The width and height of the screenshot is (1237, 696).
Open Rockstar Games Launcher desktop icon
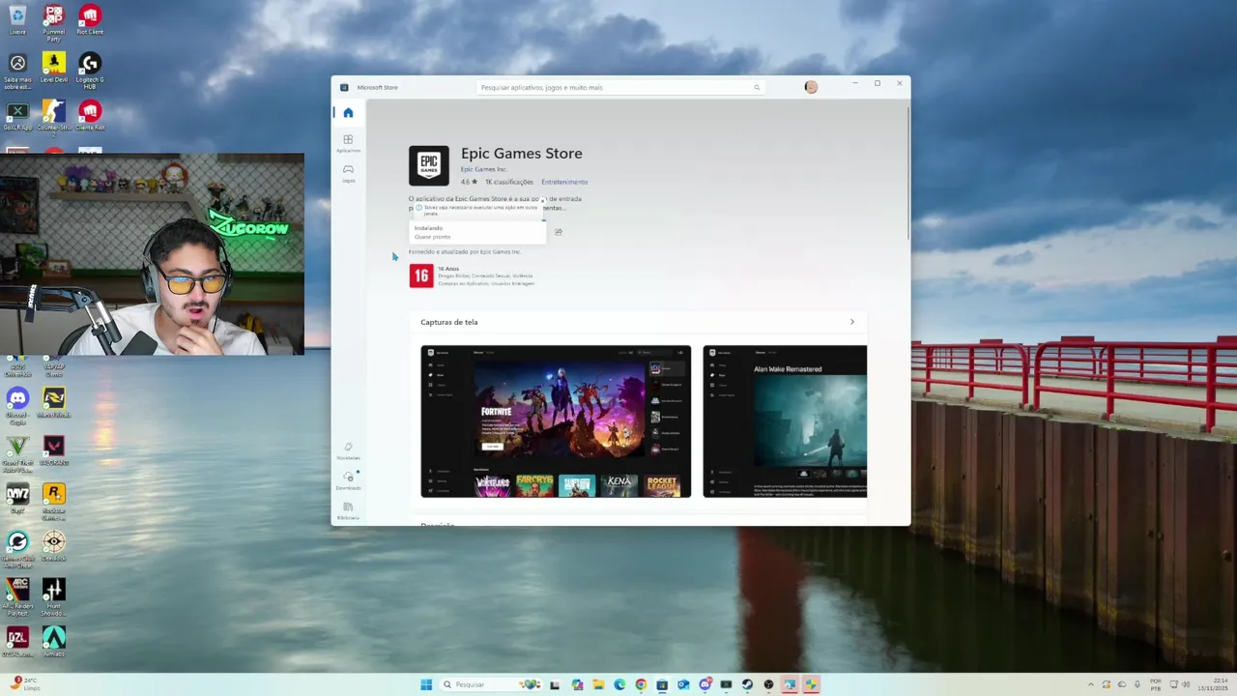[54, 501]
